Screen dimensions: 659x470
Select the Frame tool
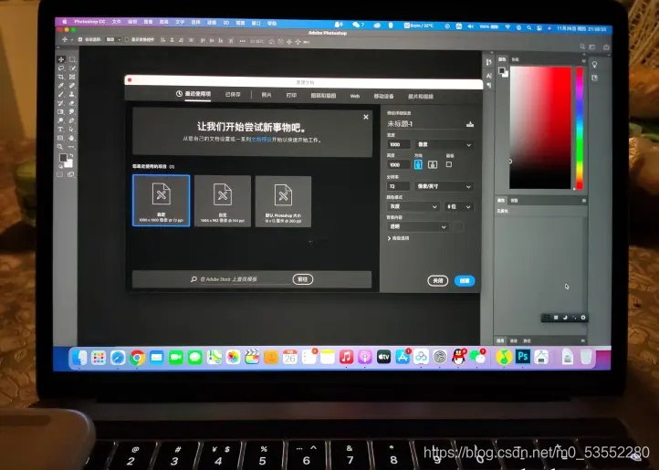pyautogui.click(x=72, y=77)
